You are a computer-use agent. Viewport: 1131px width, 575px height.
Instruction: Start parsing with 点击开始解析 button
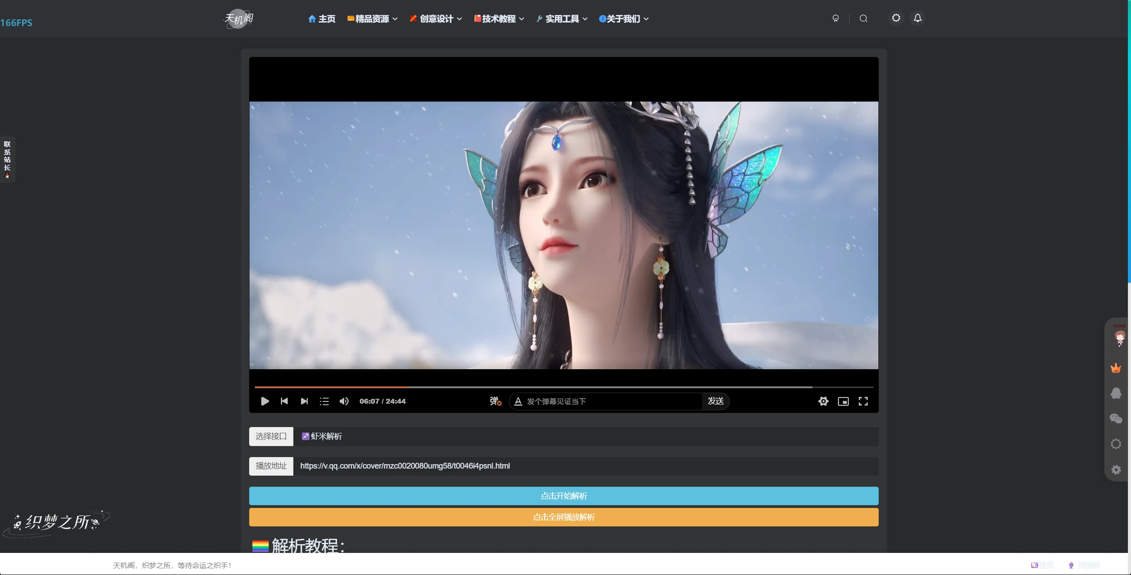(x=564, y=496)
